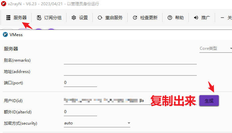
Task: Click the reload icon beside 重启服务
Action: click(100, 18)
